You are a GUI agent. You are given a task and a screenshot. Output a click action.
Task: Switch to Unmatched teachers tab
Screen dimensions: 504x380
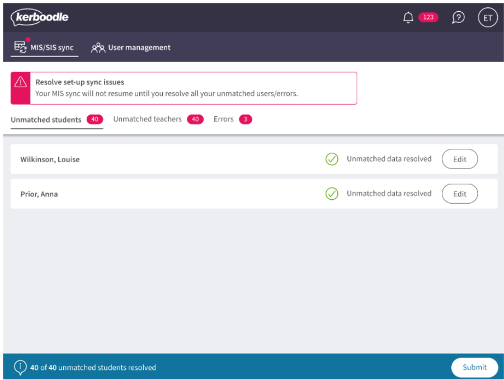point(158,119)
